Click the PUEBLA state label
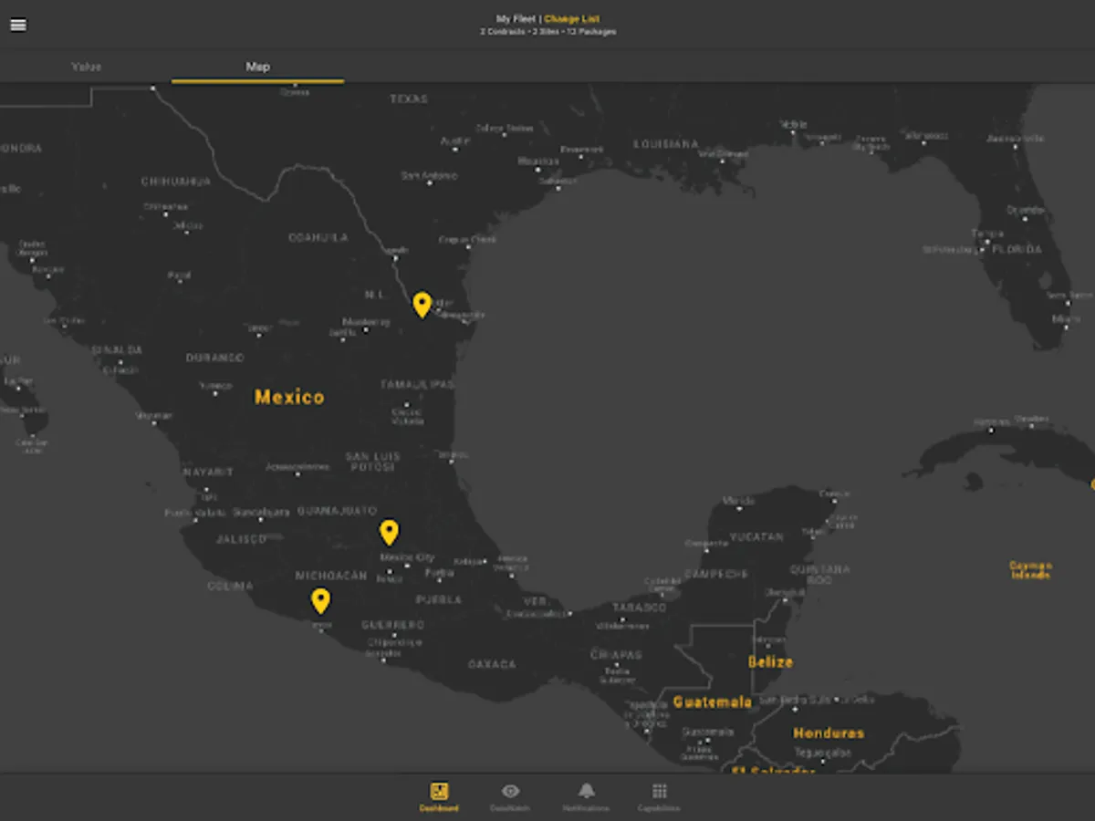 (439, 600)
